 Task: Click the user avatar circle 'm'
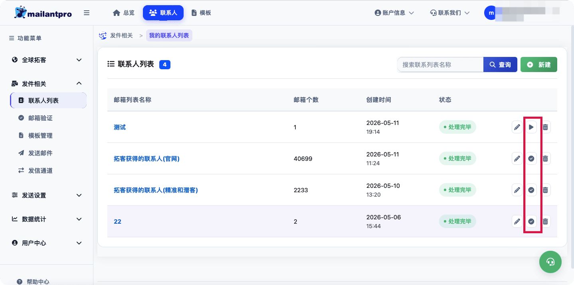491,13
